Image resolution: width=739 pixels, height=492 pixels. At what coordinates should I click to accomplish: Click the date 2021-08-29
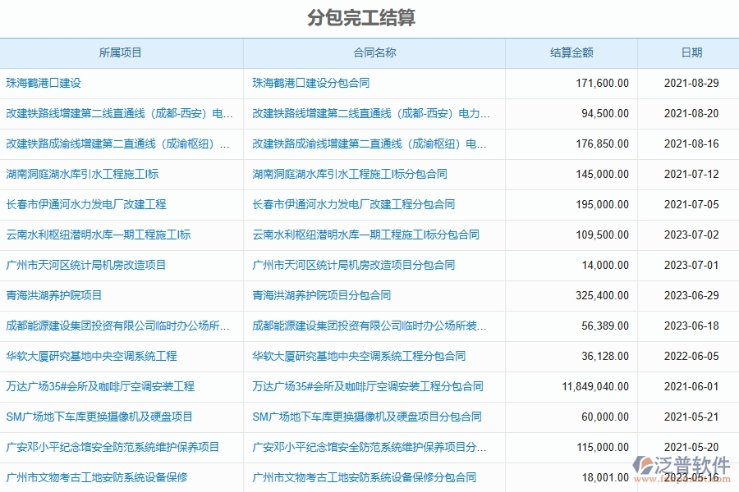(x=690, y=83)
